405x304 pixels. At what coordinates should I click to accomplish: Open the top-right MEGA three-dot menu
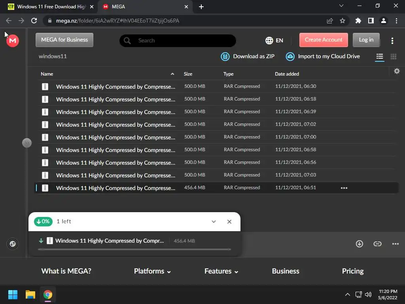[392, 41]
